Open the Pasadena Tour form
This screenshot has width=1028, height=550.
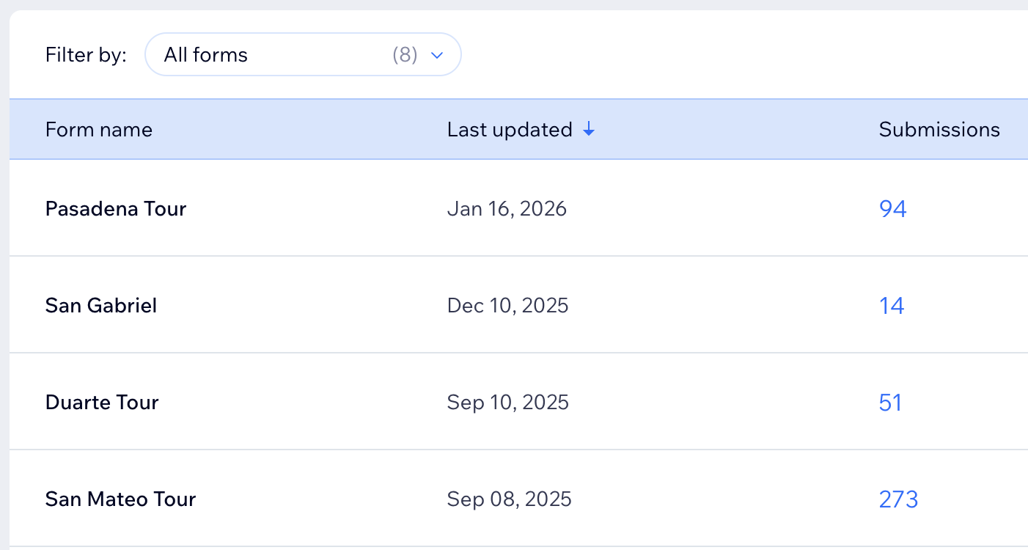pos(116,209)
